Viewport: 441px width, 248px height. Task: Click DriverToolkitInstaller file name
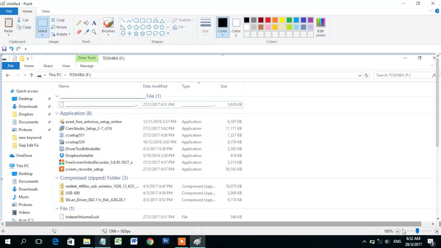click(83, 149)
